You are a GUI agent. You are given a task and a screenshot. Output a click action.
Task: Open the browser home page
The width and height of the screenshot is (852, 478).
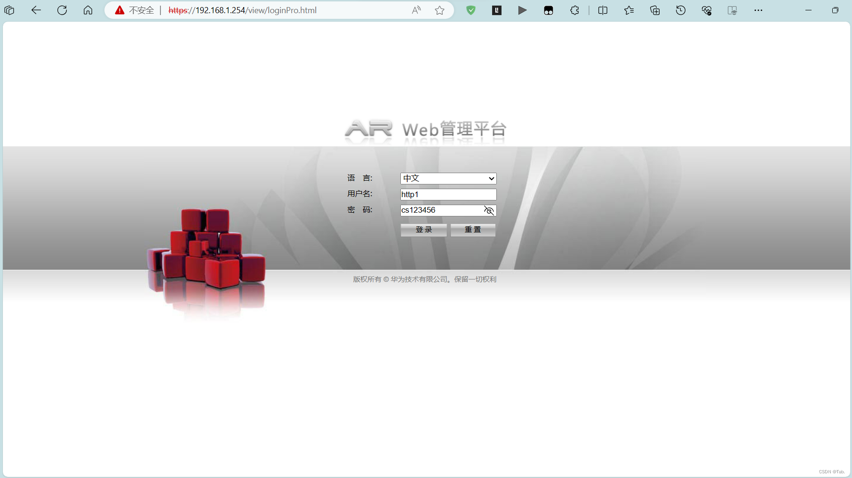point(88,10)
